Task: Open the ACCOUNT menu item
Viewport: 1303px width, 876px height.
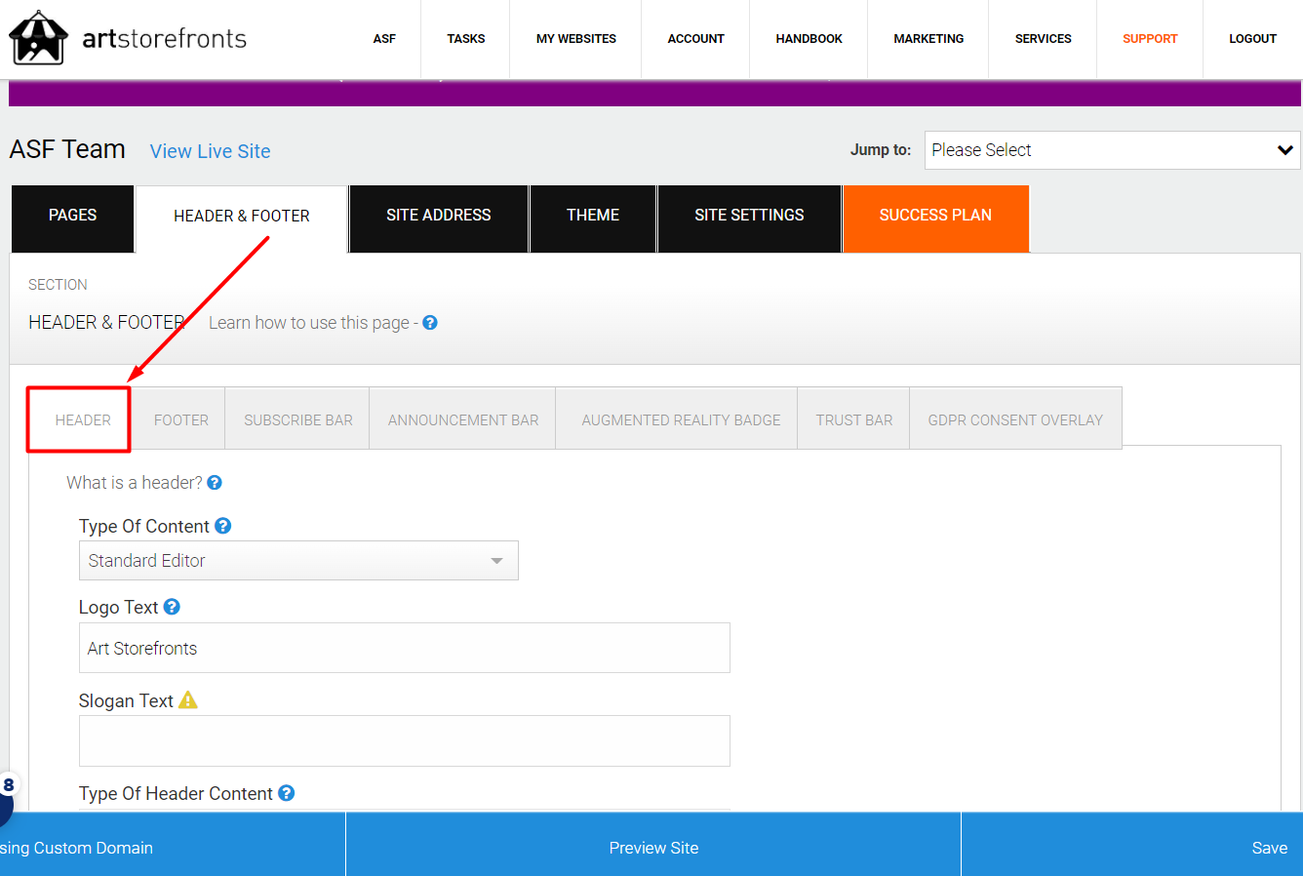Action: click(696, 39)
